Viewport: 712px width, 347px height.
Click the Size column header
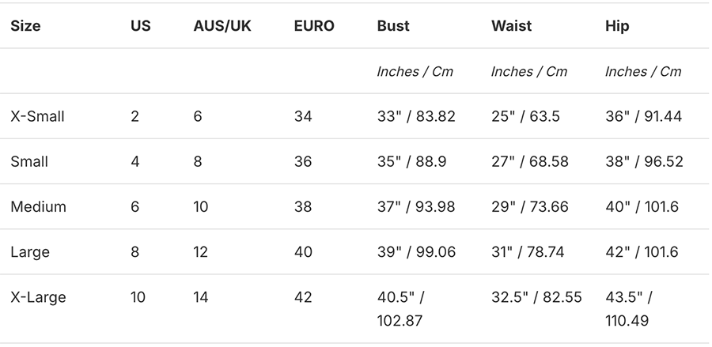tap(26, 26)
